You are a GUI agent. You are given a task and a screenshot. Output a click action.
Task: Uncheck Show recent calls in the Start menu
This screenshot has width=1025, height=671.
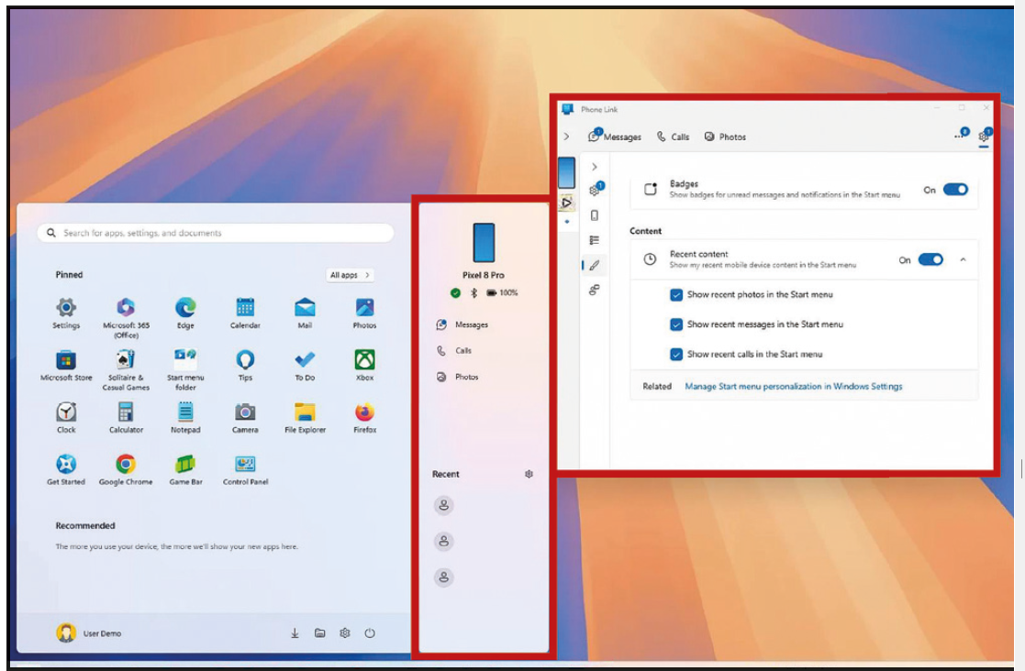pyautogui.click(x=676, y=355)
